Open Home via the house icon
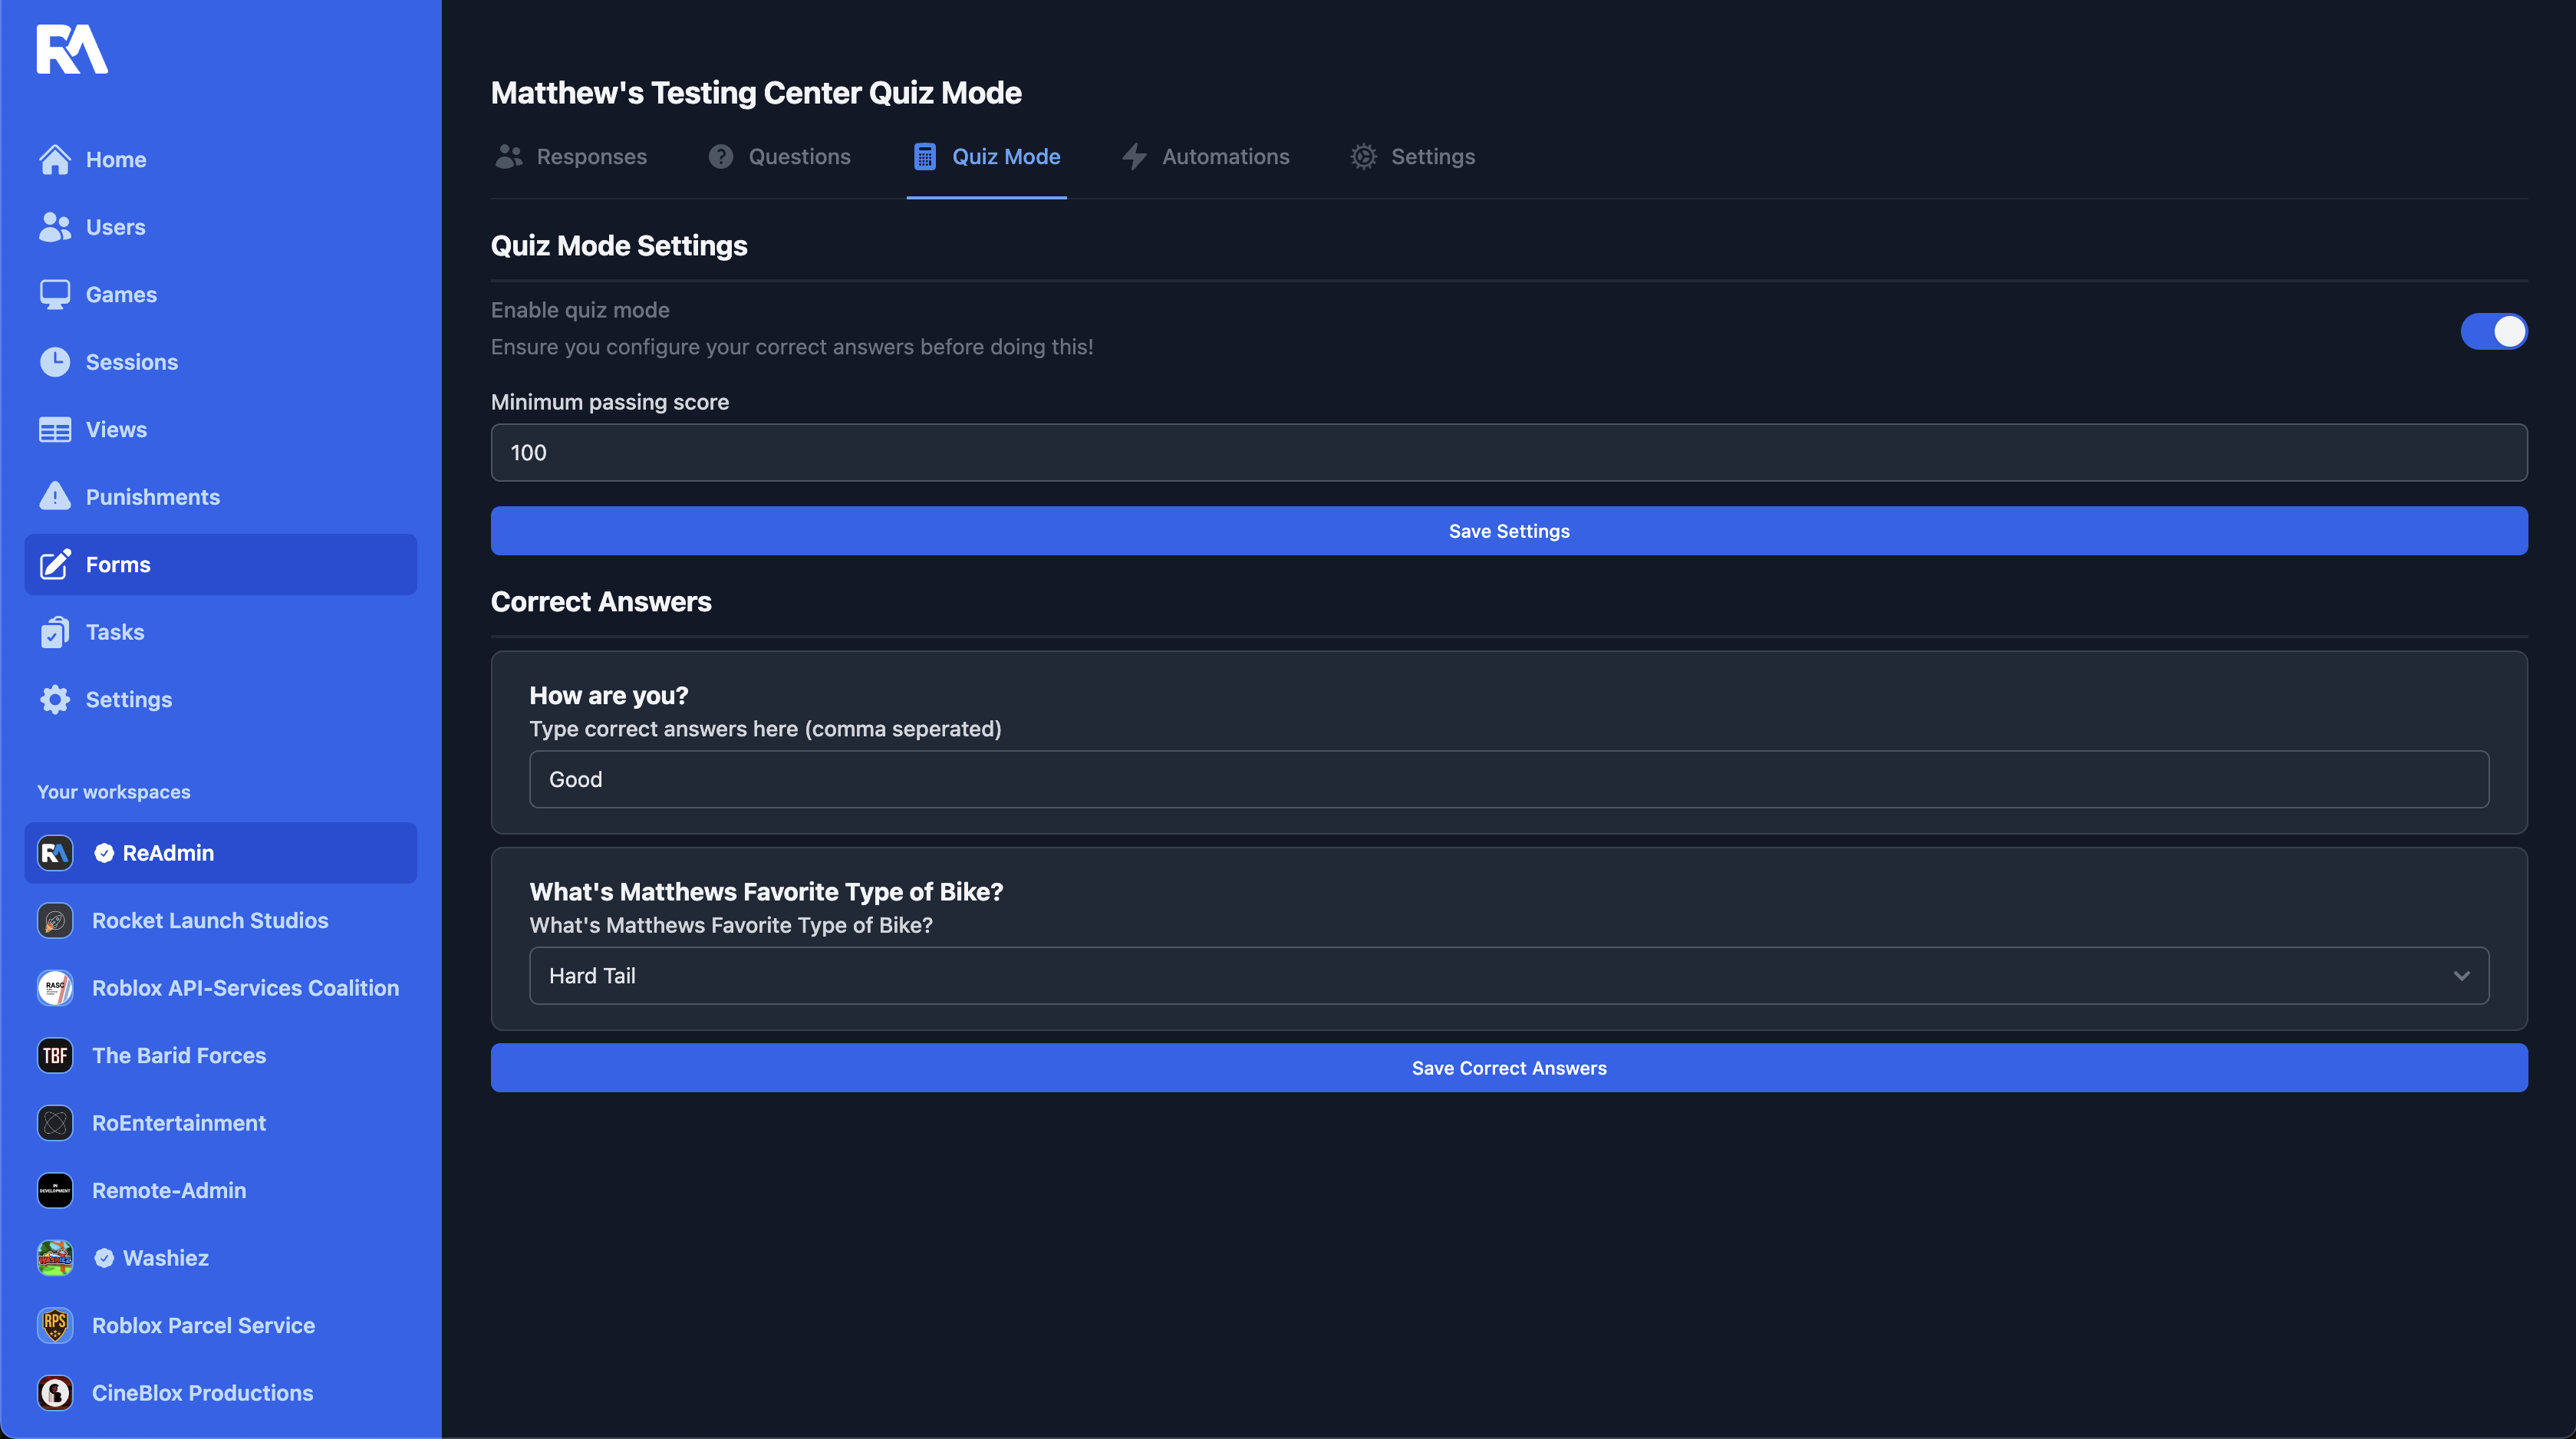Image resolution: width=2576 pixels, height=1439 pixels. [x=55, y=160]
